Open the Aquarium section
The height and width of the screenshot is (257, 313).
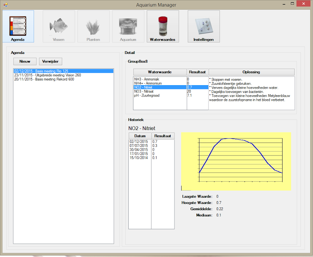128,26
